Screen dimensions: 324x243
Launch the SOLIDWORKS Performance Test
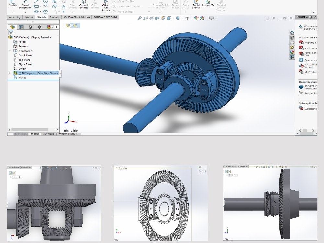tap(308, 54)
